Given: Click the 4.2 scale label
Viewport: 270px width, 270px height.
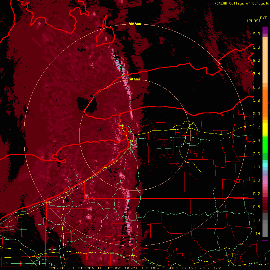Looking at the screenshot, I should [x=256, y=127].
